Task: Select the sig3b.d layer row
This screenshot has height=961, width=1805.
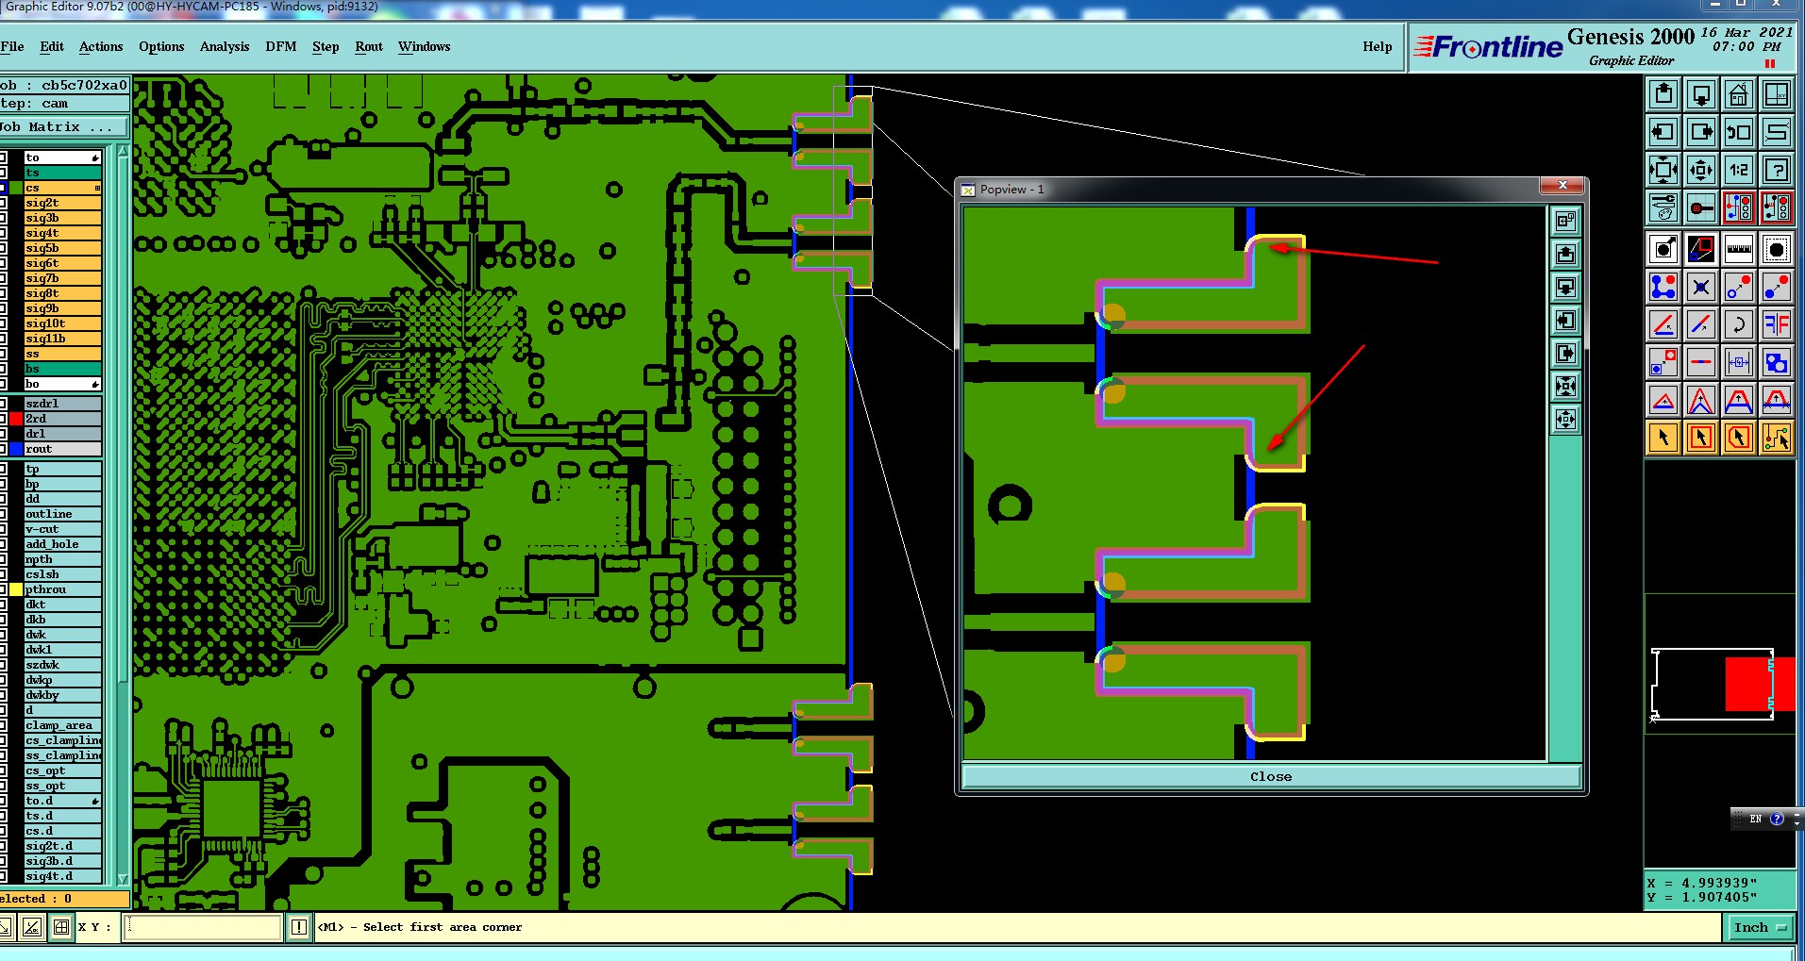Action: point(62,861)
